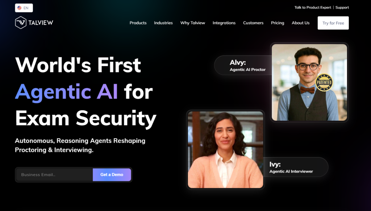371x211 pixels.
Task: Open the Products menu
Action: [x=138, y=23]
